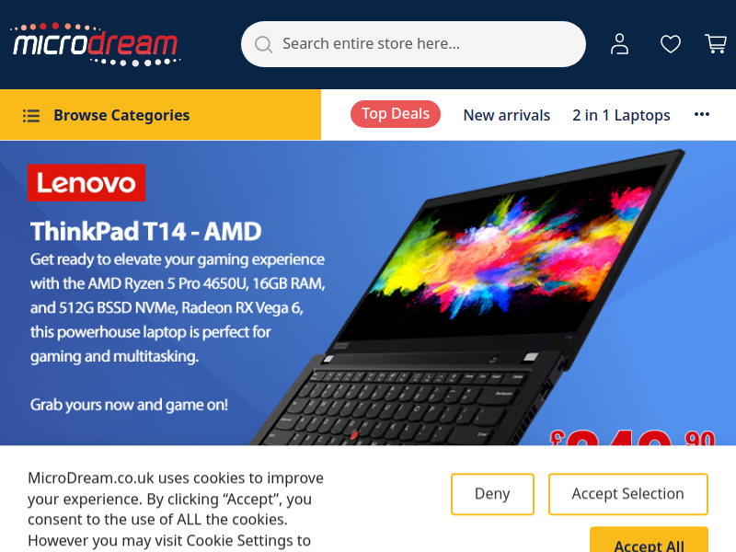The width and height of the screenshot is (736, 552).
Task: Click the ThinkPad T14 - AMD headline
Action: tap(146, 232)
